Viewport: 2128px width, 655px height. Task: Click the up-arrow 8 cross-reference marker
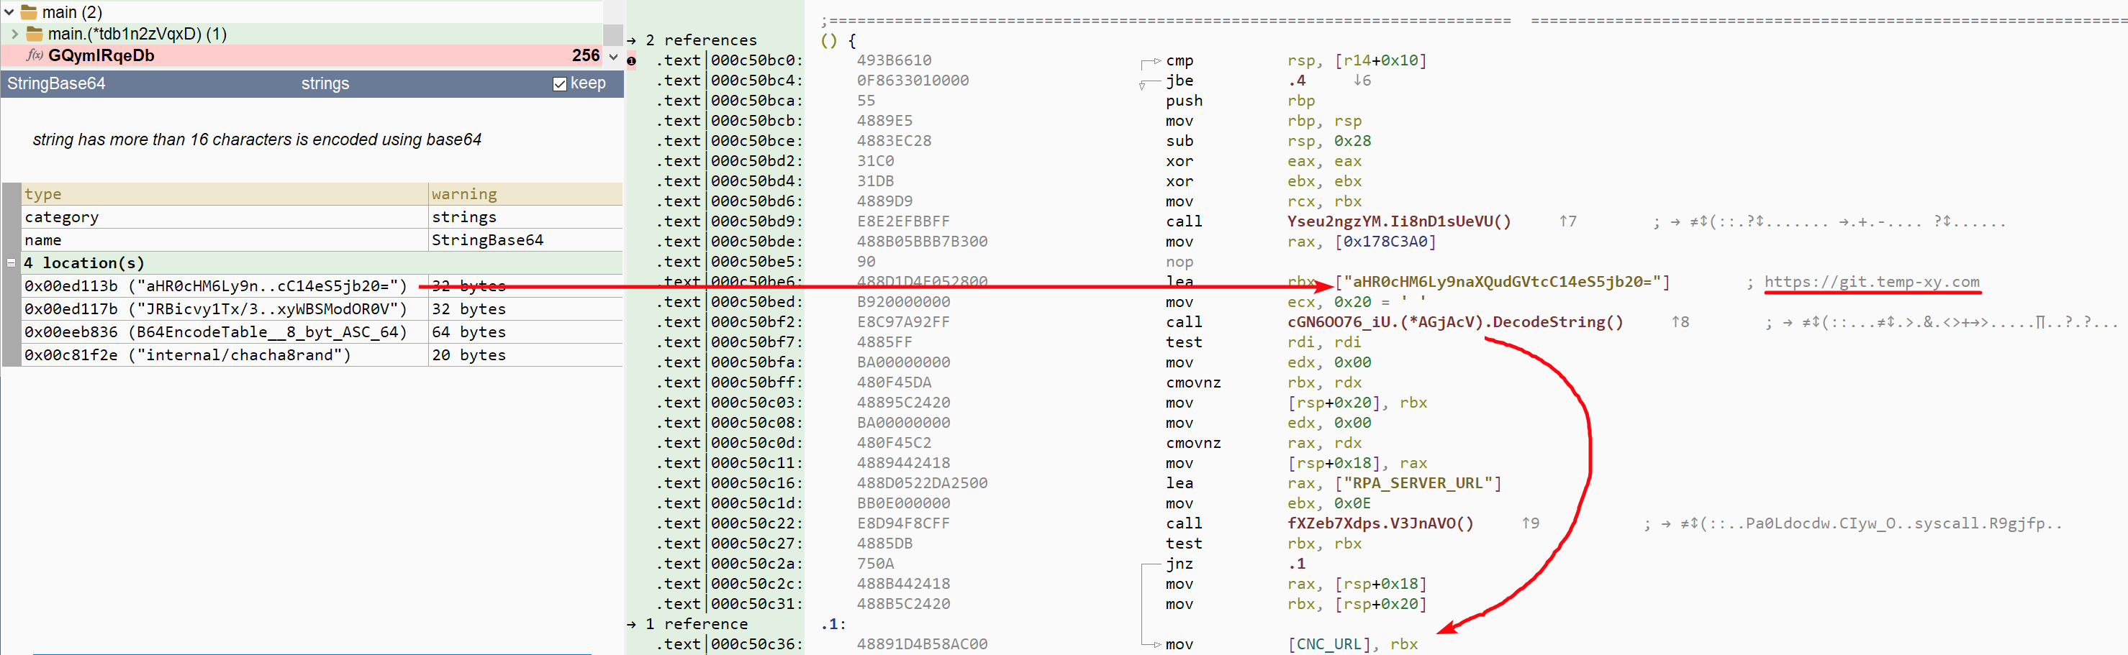(1680, 321)
